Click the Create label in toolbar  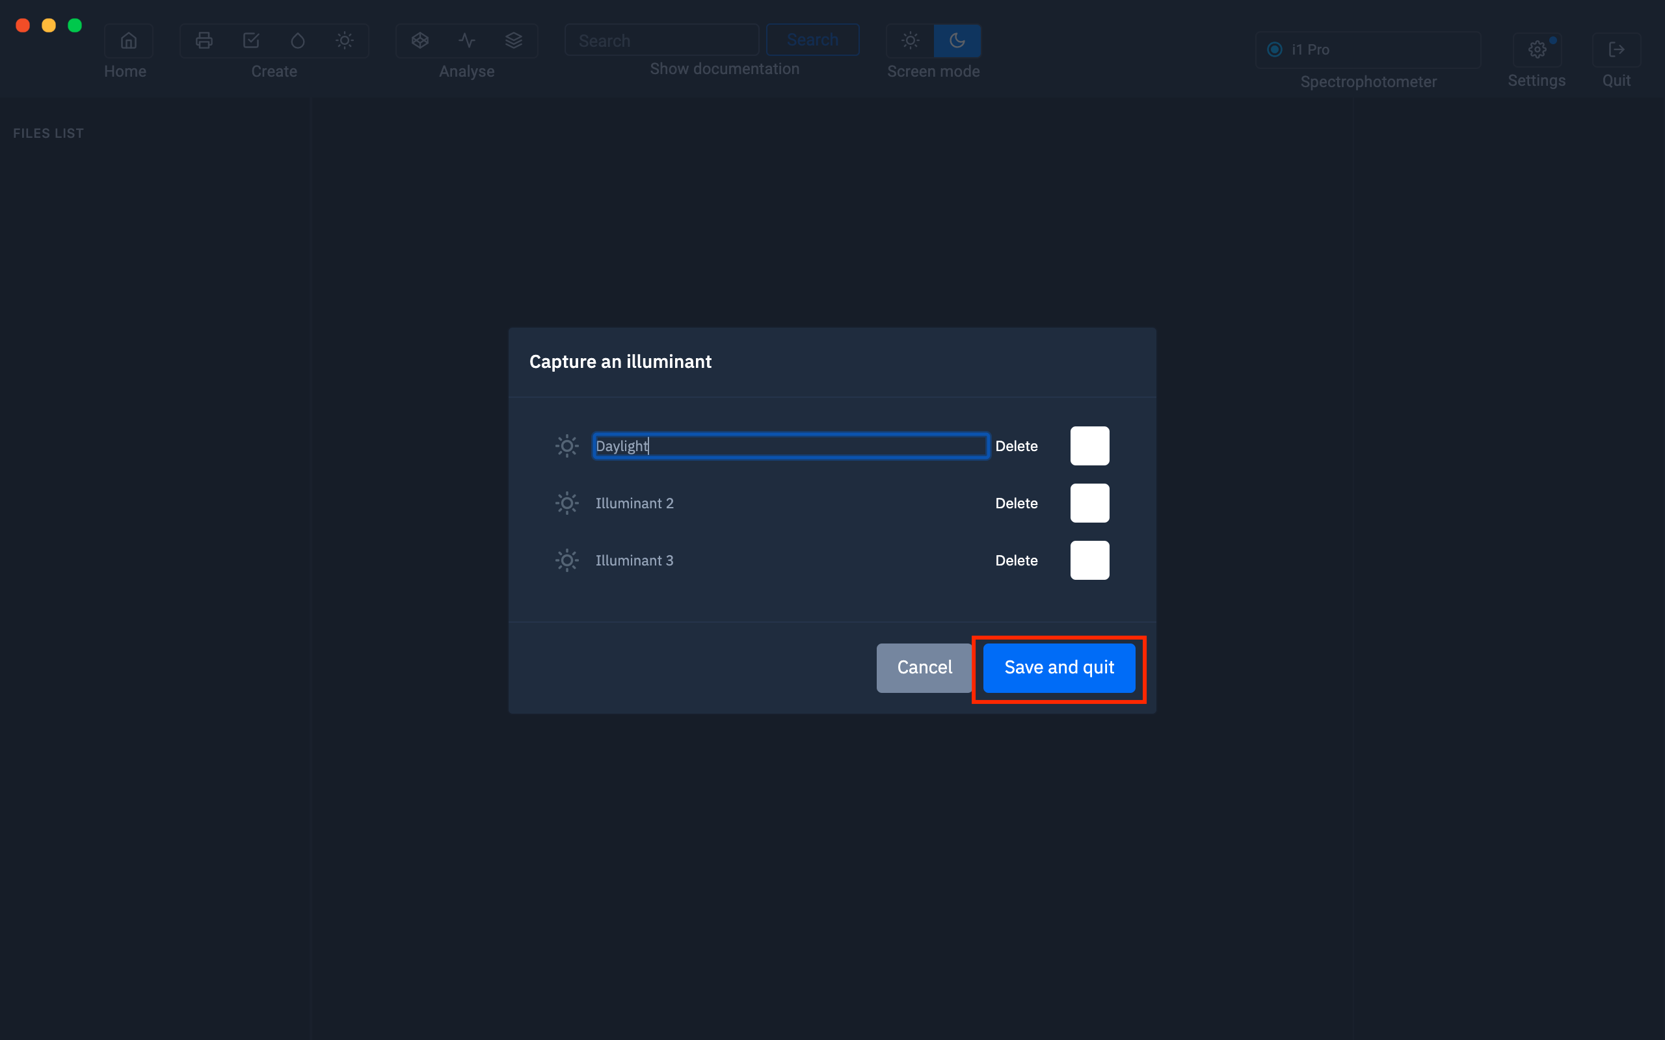tap(274, 71)
